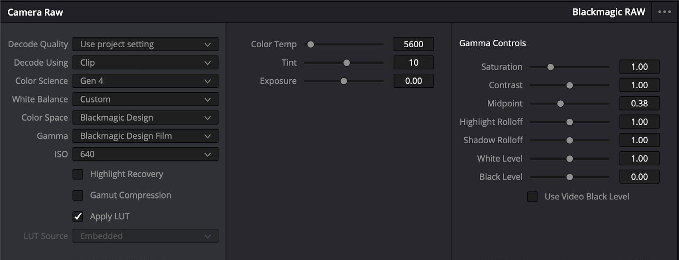Viewport: 679px width, 260px height.
Task: Click the Midpoint value field
Action: 639,103
